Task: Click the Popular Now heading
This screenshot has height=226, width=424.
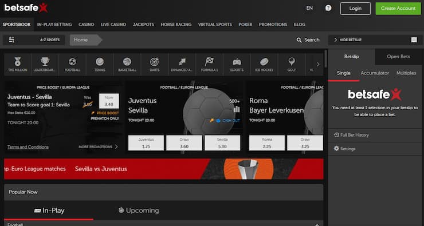Action: tap(23, 192)
